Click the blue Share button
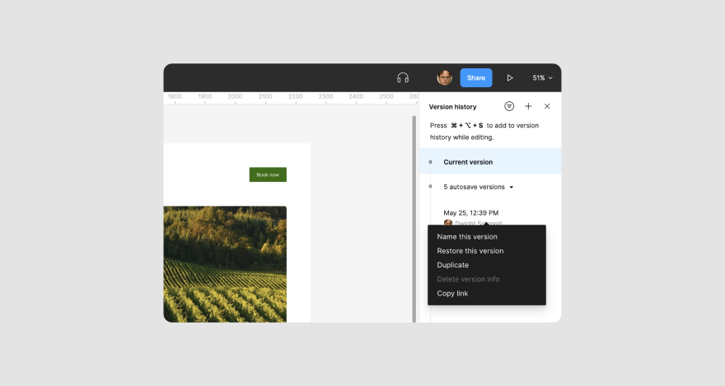 (476, 77)
